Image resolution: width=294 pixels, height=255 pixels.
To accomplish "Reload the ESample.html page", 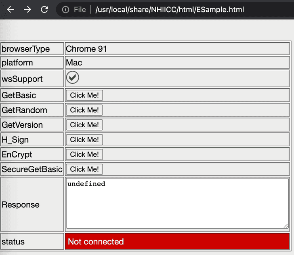I will pos(44,9).
